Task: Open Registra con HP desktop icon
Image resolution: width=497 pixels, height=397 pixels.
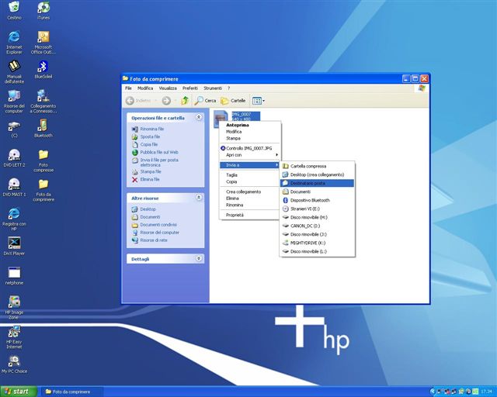Action: point(14,219)
